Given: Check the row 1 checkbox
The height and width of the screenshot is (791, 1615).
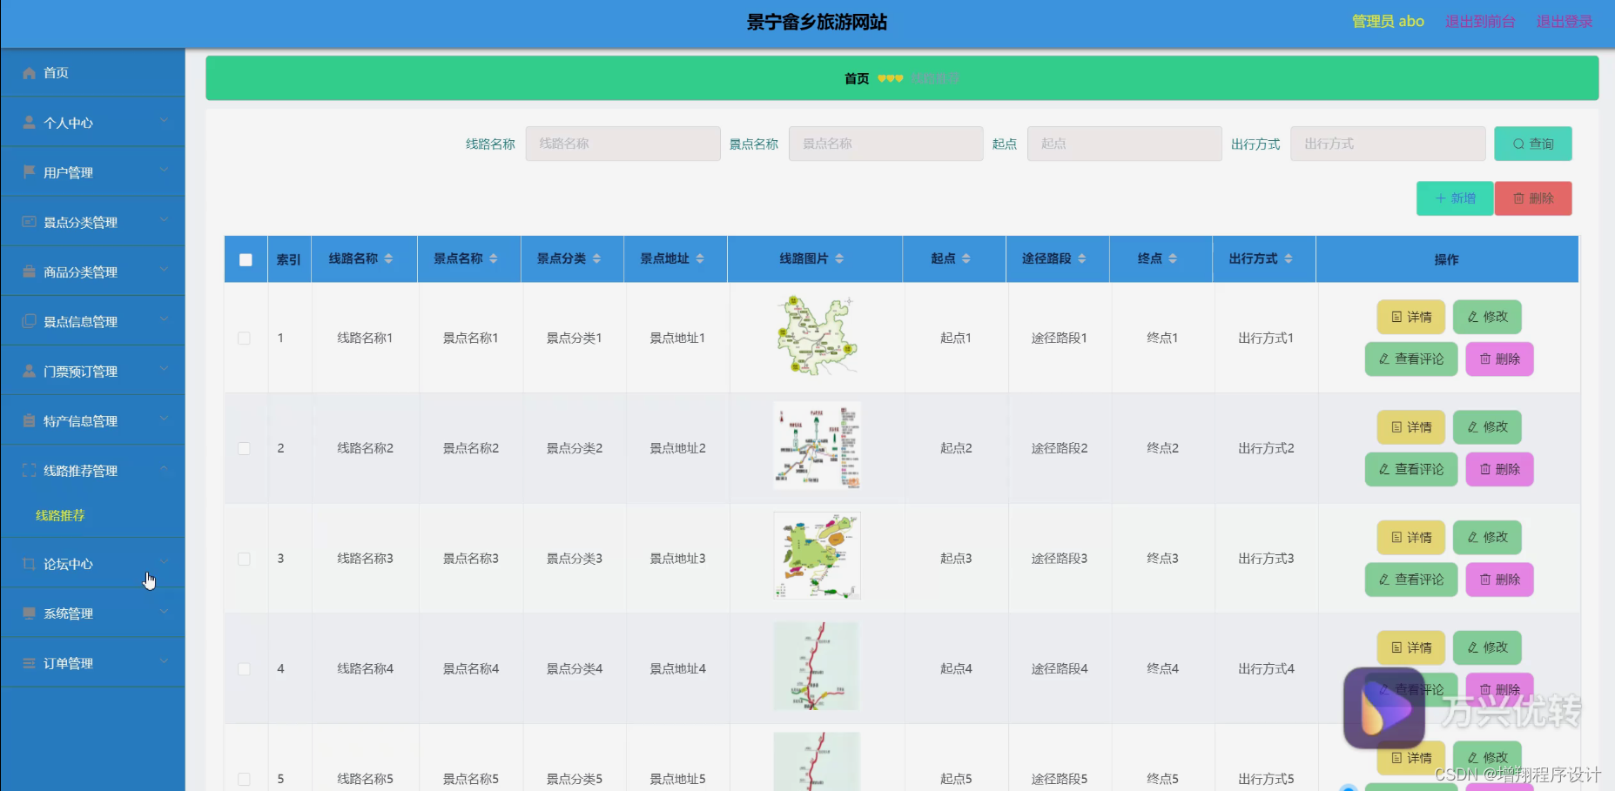Looking at the screenshot, I should coord(244,338).
